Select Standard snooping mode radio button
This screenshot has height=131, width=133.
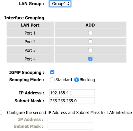tap(52, 80)
